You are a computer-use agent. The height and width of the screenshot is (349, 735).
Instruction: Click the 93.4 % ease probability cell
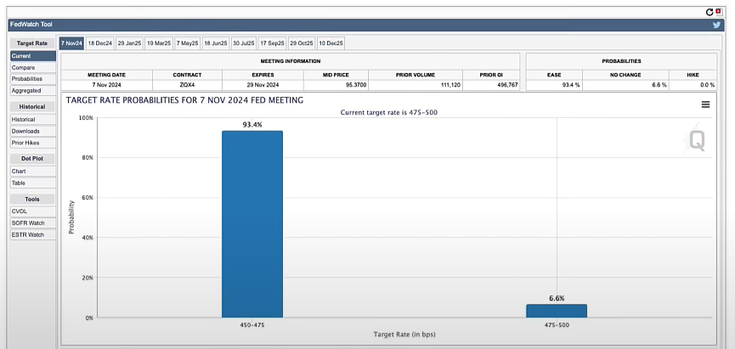[555, 85]
